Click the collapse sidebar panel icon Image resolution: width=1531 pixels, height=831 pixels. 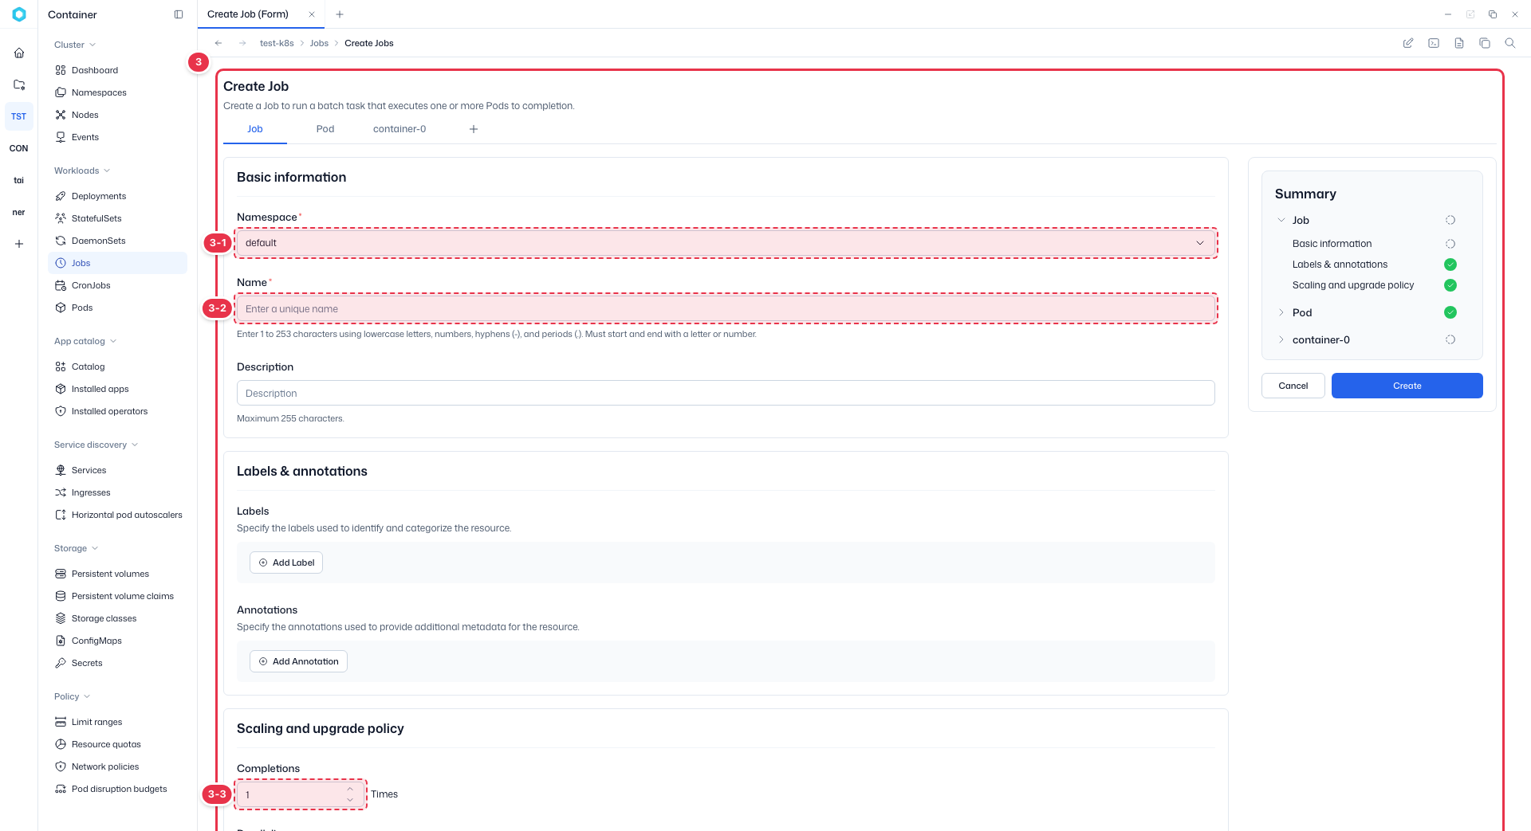179,14
